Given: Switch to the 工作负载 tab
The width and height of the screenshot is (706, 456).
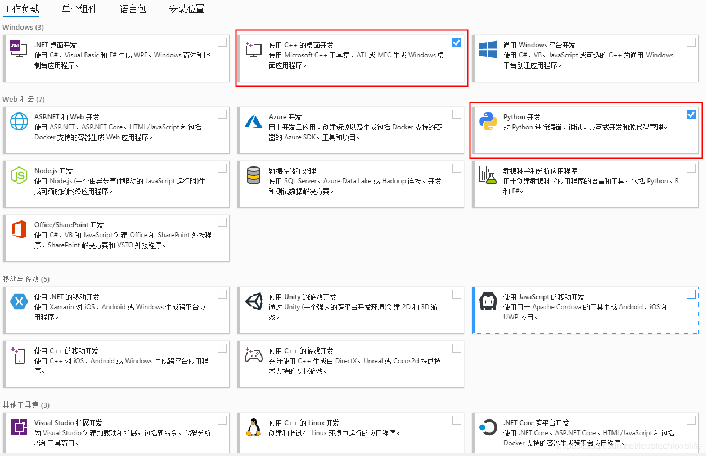Looking at the screenshot, I should click(x=21, y=9).
